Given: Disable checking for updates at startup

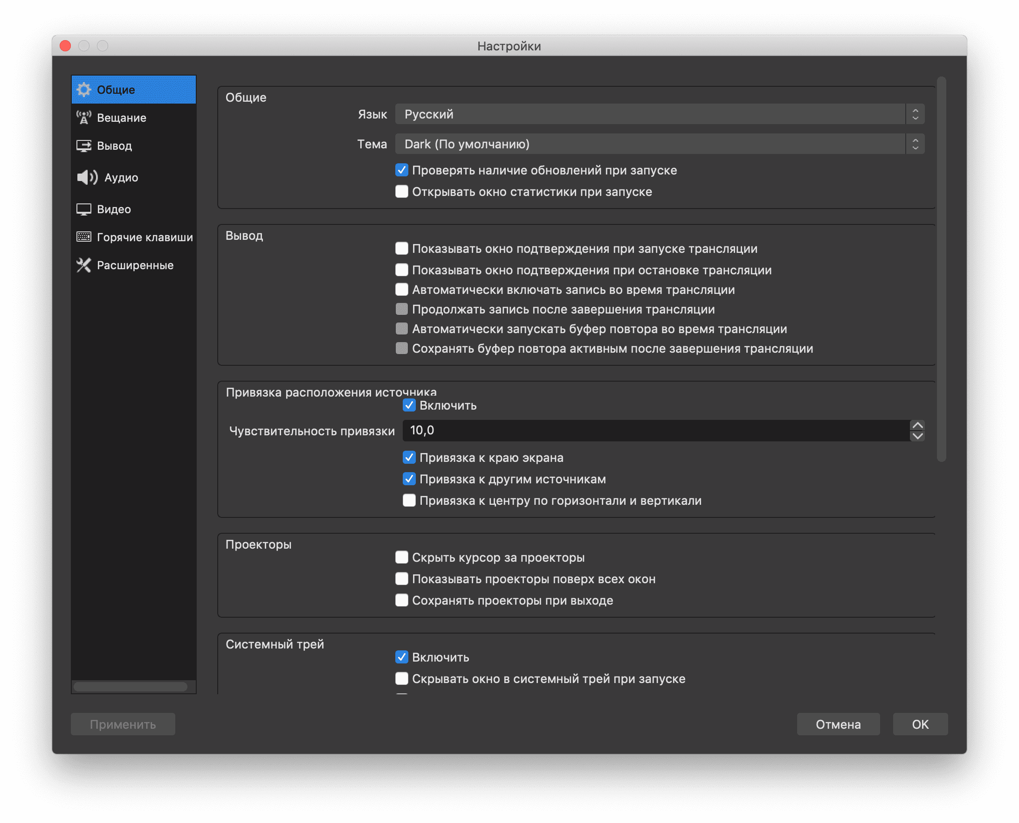Looking at the screenshot, I should (402, 170).
